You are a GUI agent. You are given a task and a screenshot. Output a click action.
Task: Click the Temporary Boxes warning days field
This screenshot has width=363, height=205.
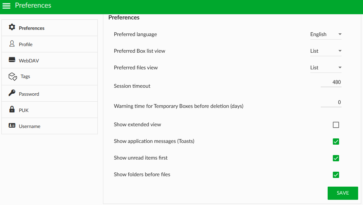coord(331,102)
